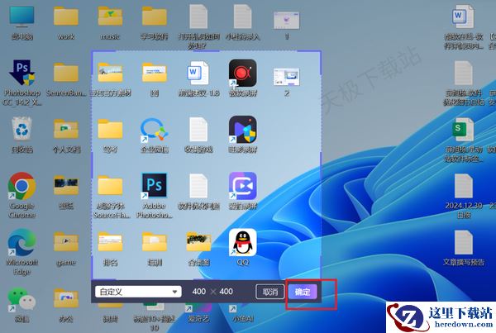Click the width field showing the first 400
The width and height of the screenshot is (496, 333).
point(199,291)
